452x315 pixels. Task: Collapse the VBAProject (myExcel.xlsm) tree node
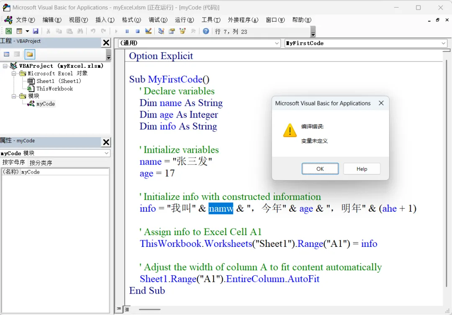tap(5, 66)
